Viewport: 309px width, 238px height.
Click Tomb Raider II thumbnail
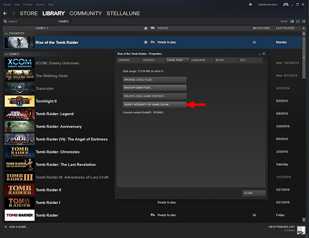click(20, 190)
